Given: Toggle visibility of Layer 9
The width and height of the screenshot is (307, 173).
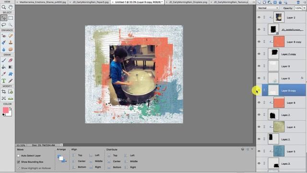Looking at the screenshot, I should (259, 66).
